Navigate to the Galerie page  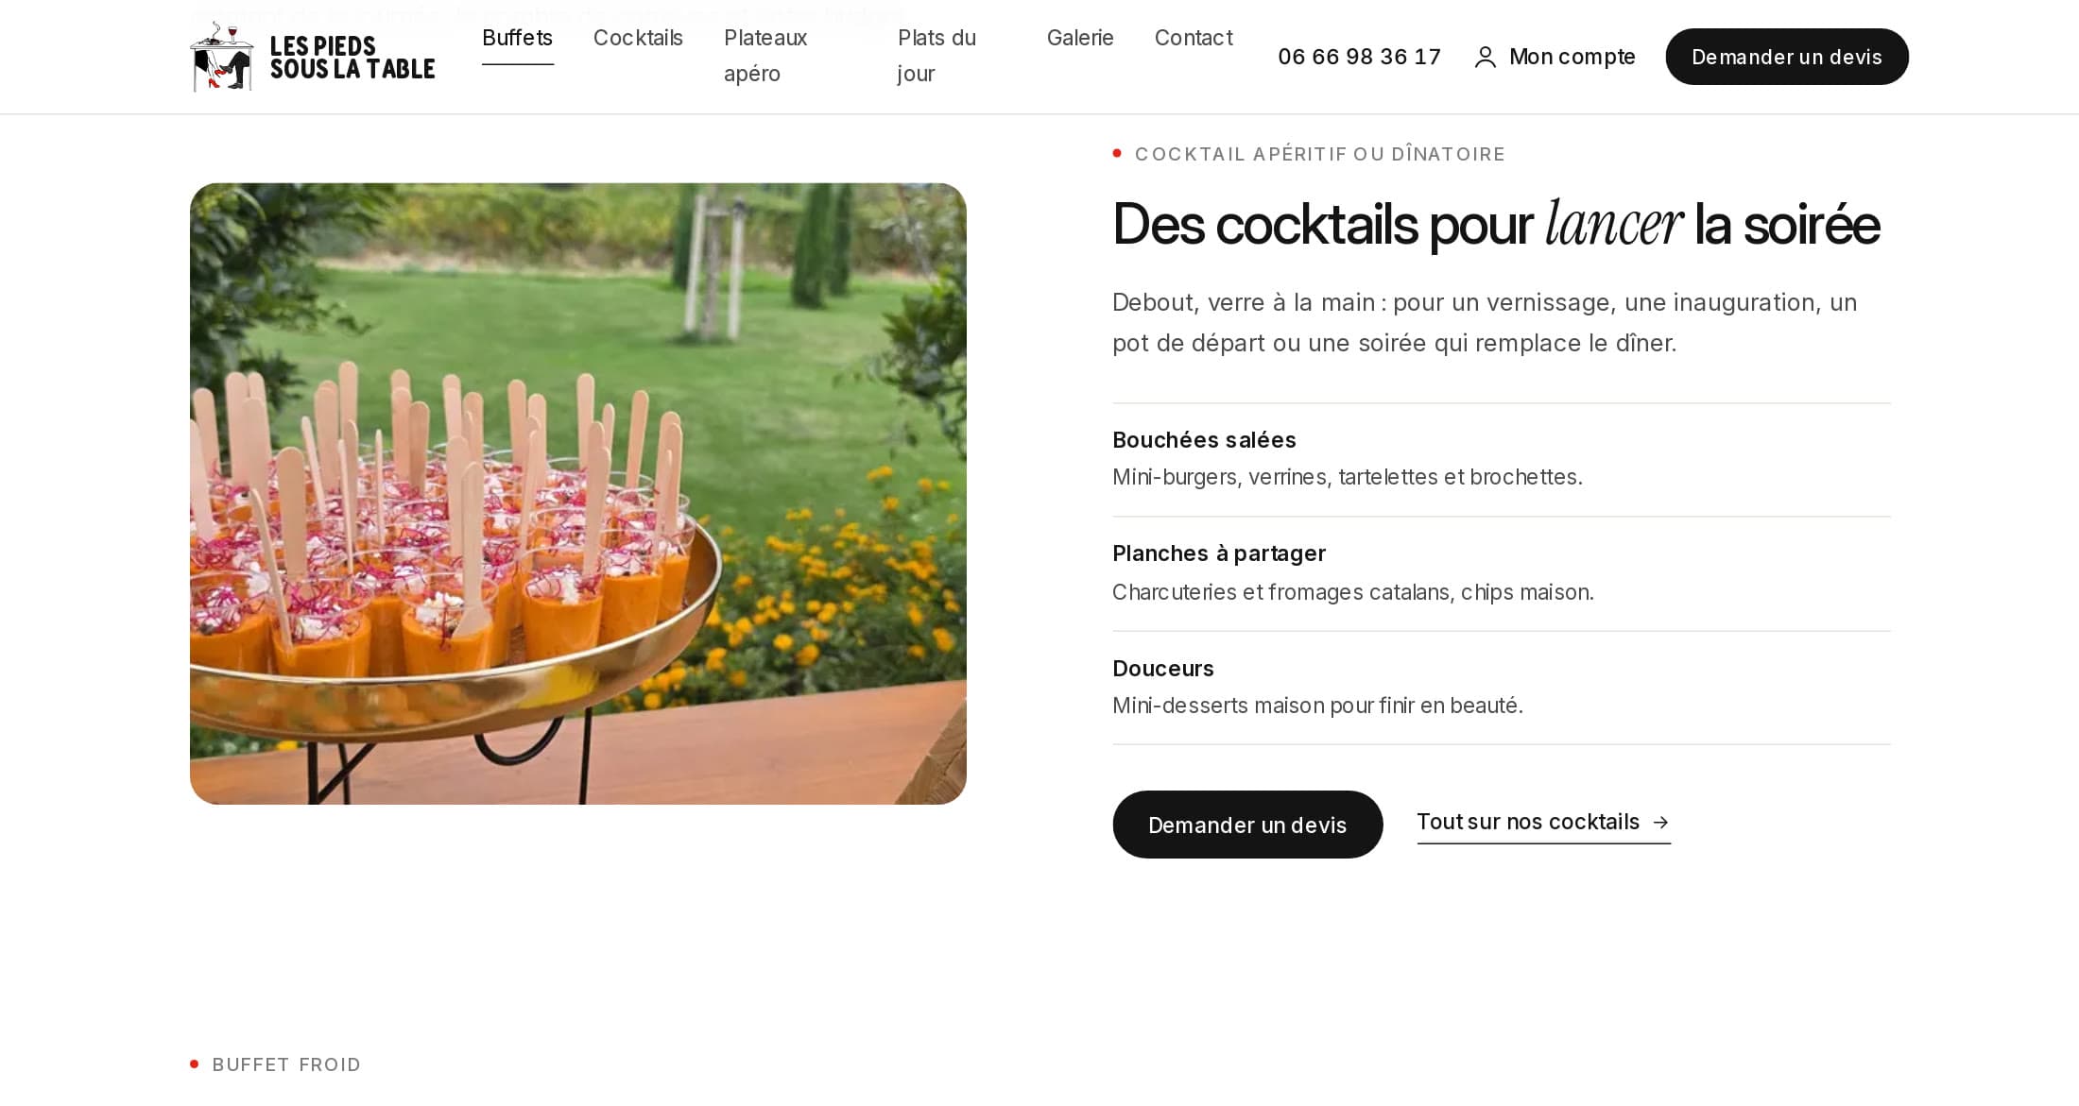click(x=1080, y=38)
